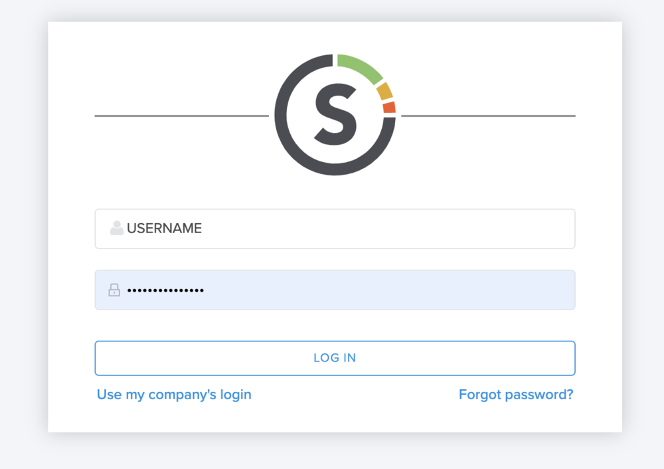Click the masked password dots
Screen dimensions: 664x469
(x=165, y=290)
